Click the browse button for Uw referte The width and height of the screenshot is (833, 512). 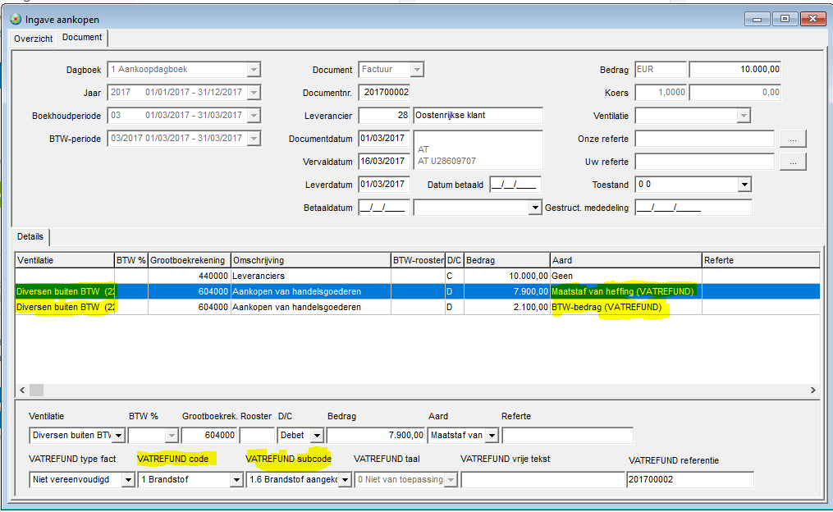click(793, 162)
